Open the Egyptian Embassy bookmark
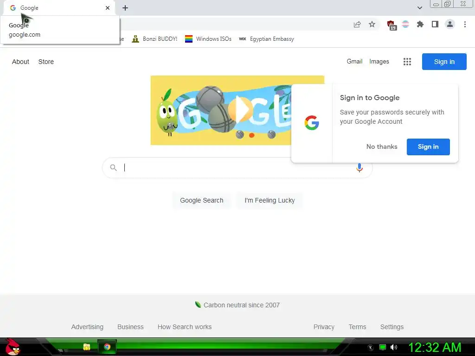This screenshot has width=475, height=356. [x=267, y=39]
